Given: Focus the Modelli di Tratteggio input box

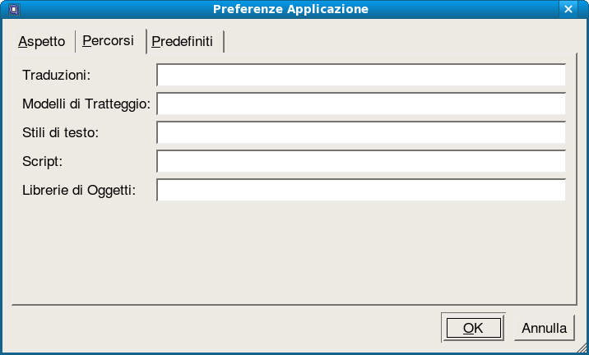Looking at the screenshot, I should pyautogui.click(x=360, y=104).
